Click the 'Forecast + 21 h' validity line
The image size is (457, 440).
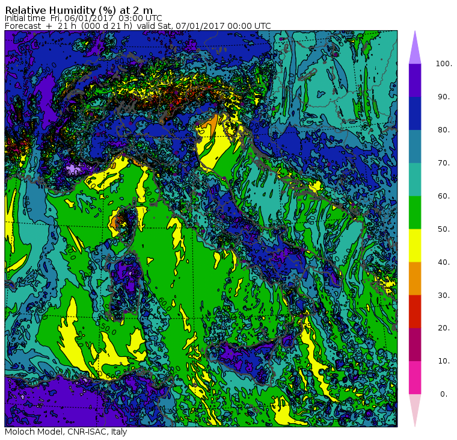point(138,26)
